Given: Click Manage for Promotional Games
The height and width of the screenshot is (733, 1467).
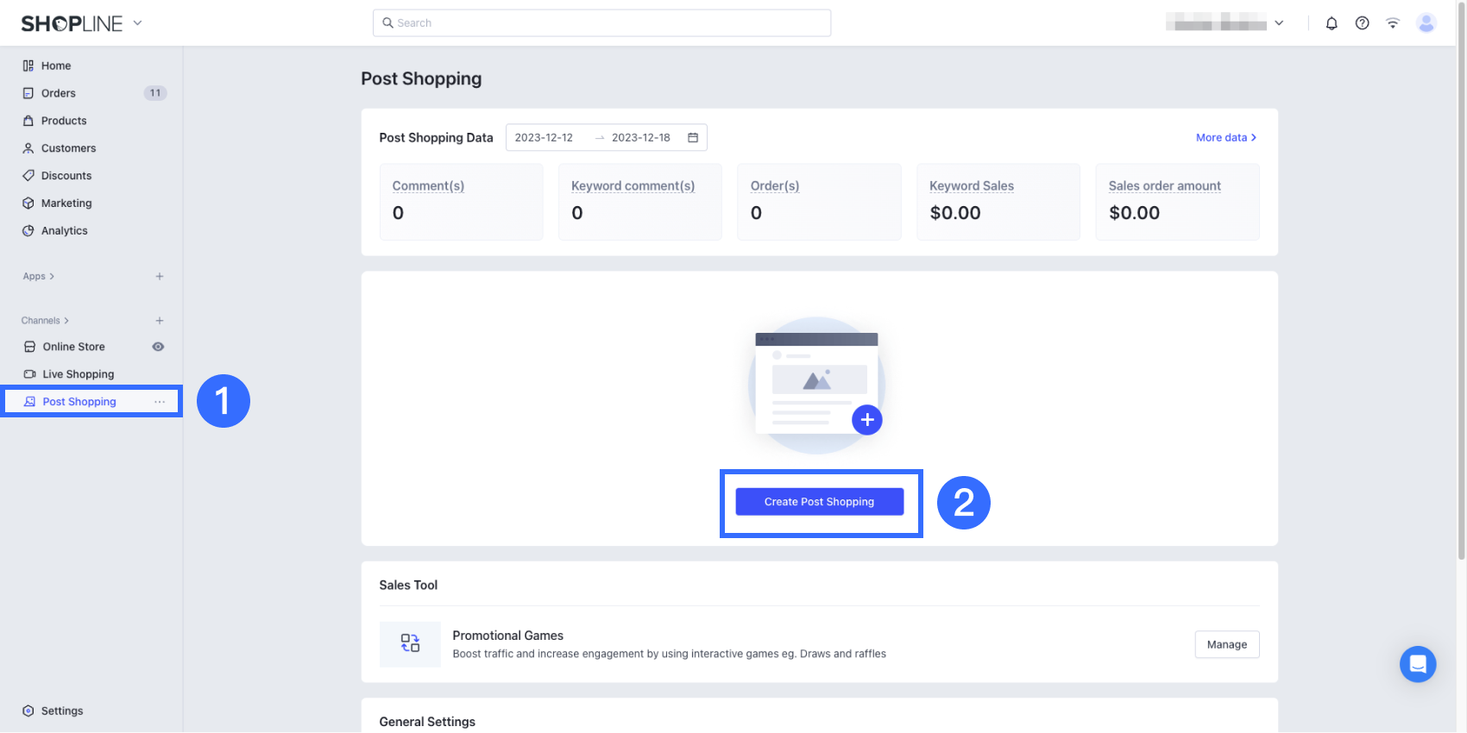Looking at the screenshot, I should pyautogui.click(x=1226, y=645).
